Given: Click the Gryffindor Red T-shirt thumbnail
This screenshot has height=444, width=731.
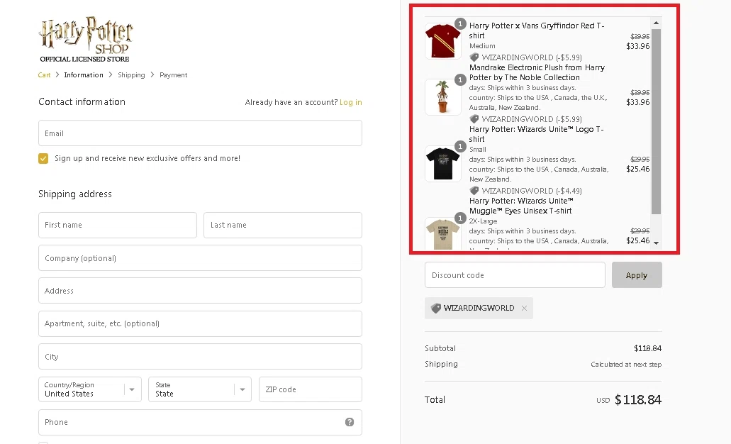Looking at the screenshot, I should (443, 41).
